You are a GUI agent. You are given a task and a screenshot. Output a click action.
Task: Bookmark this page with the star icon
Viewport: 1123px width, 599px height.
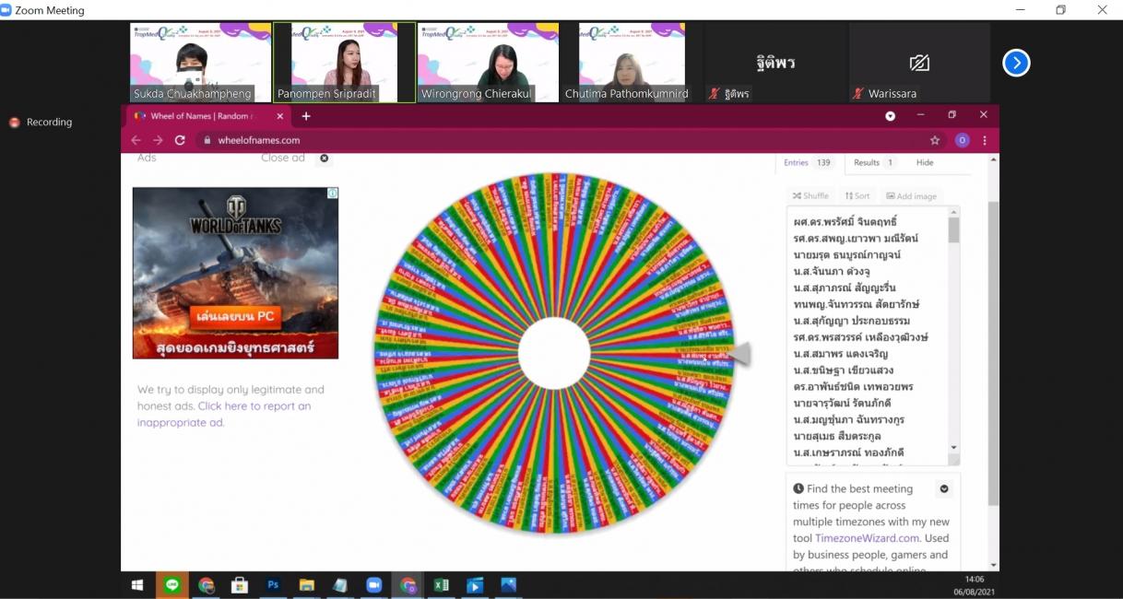935,140
